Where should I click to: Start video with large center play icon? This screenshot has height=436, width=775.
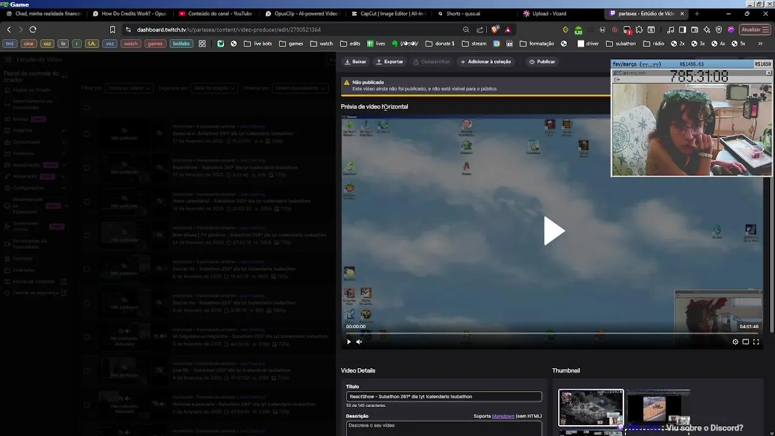click(x=554, y=231)
